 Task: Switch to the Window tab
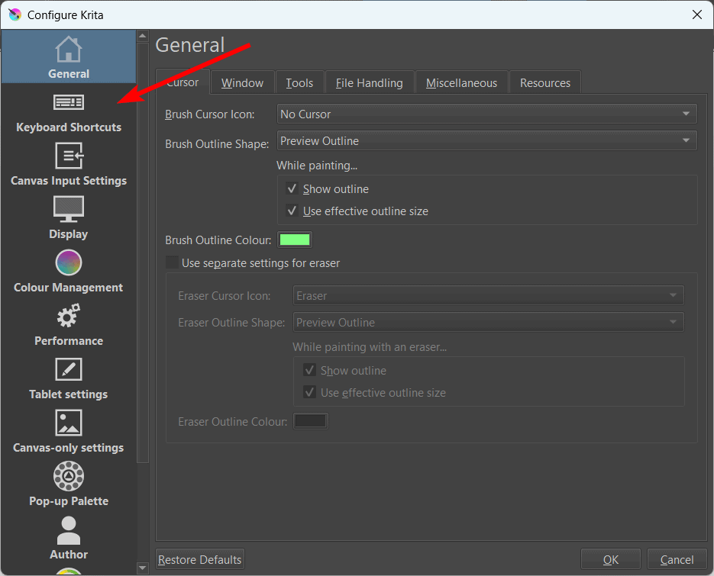click(242, 82)
